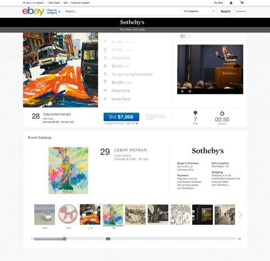The image size is (270, 261).
Task: Advance catalog thumbnails with next arrow
Action: (x=240, y=215)
